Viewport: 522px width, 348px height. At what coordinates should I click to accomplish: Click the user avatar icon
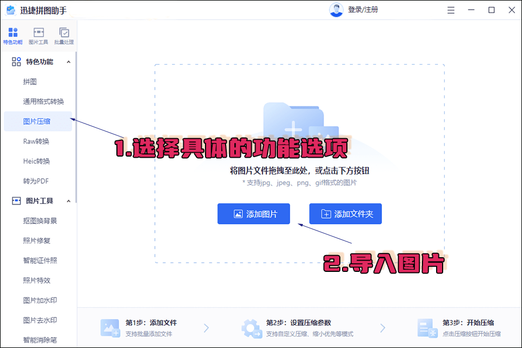(x=335, y=10)
